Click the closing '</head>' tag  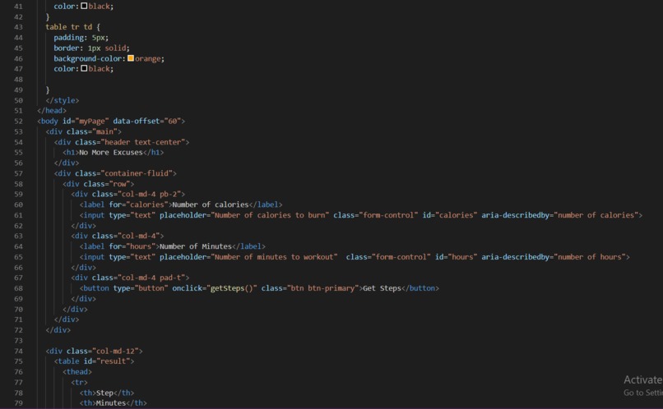click(52, 111)
